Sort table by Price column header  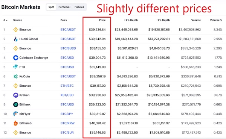(102, 20)
